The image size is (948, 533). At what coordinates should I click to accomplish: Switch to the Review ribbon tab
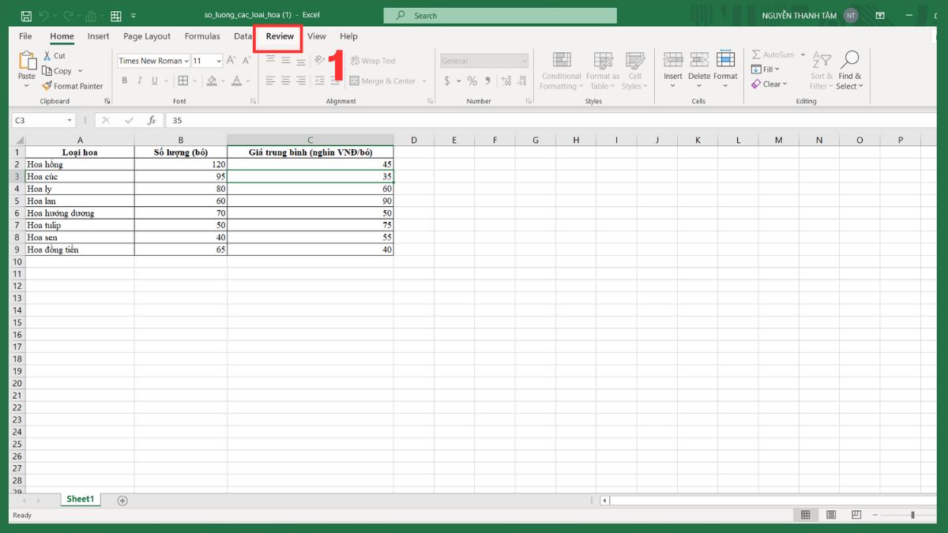click(278, 36)
